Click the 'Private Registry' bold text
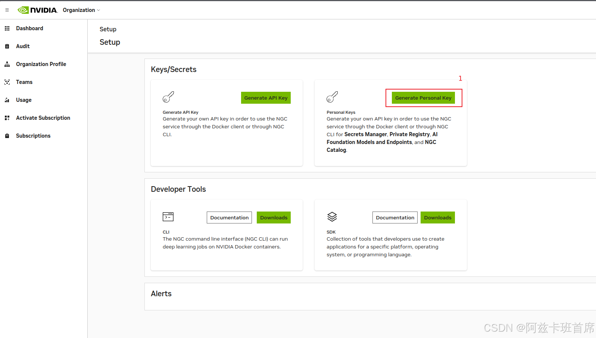596x338 pixels. 410,134
